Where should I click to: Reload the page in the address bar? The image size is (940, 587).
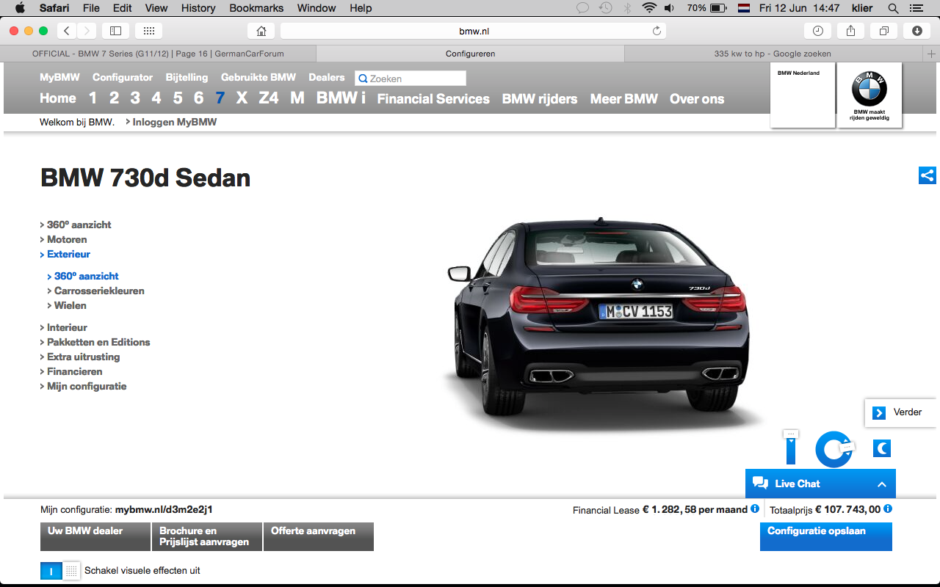click(x=657, y=31)
